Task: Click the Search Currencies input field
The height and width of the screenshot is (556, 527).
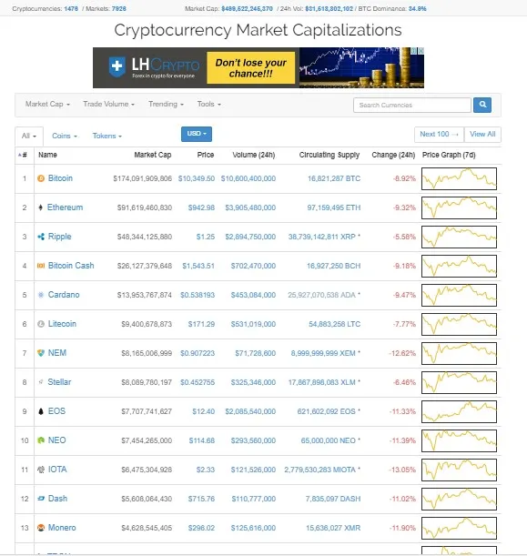Action: point(412,105)
